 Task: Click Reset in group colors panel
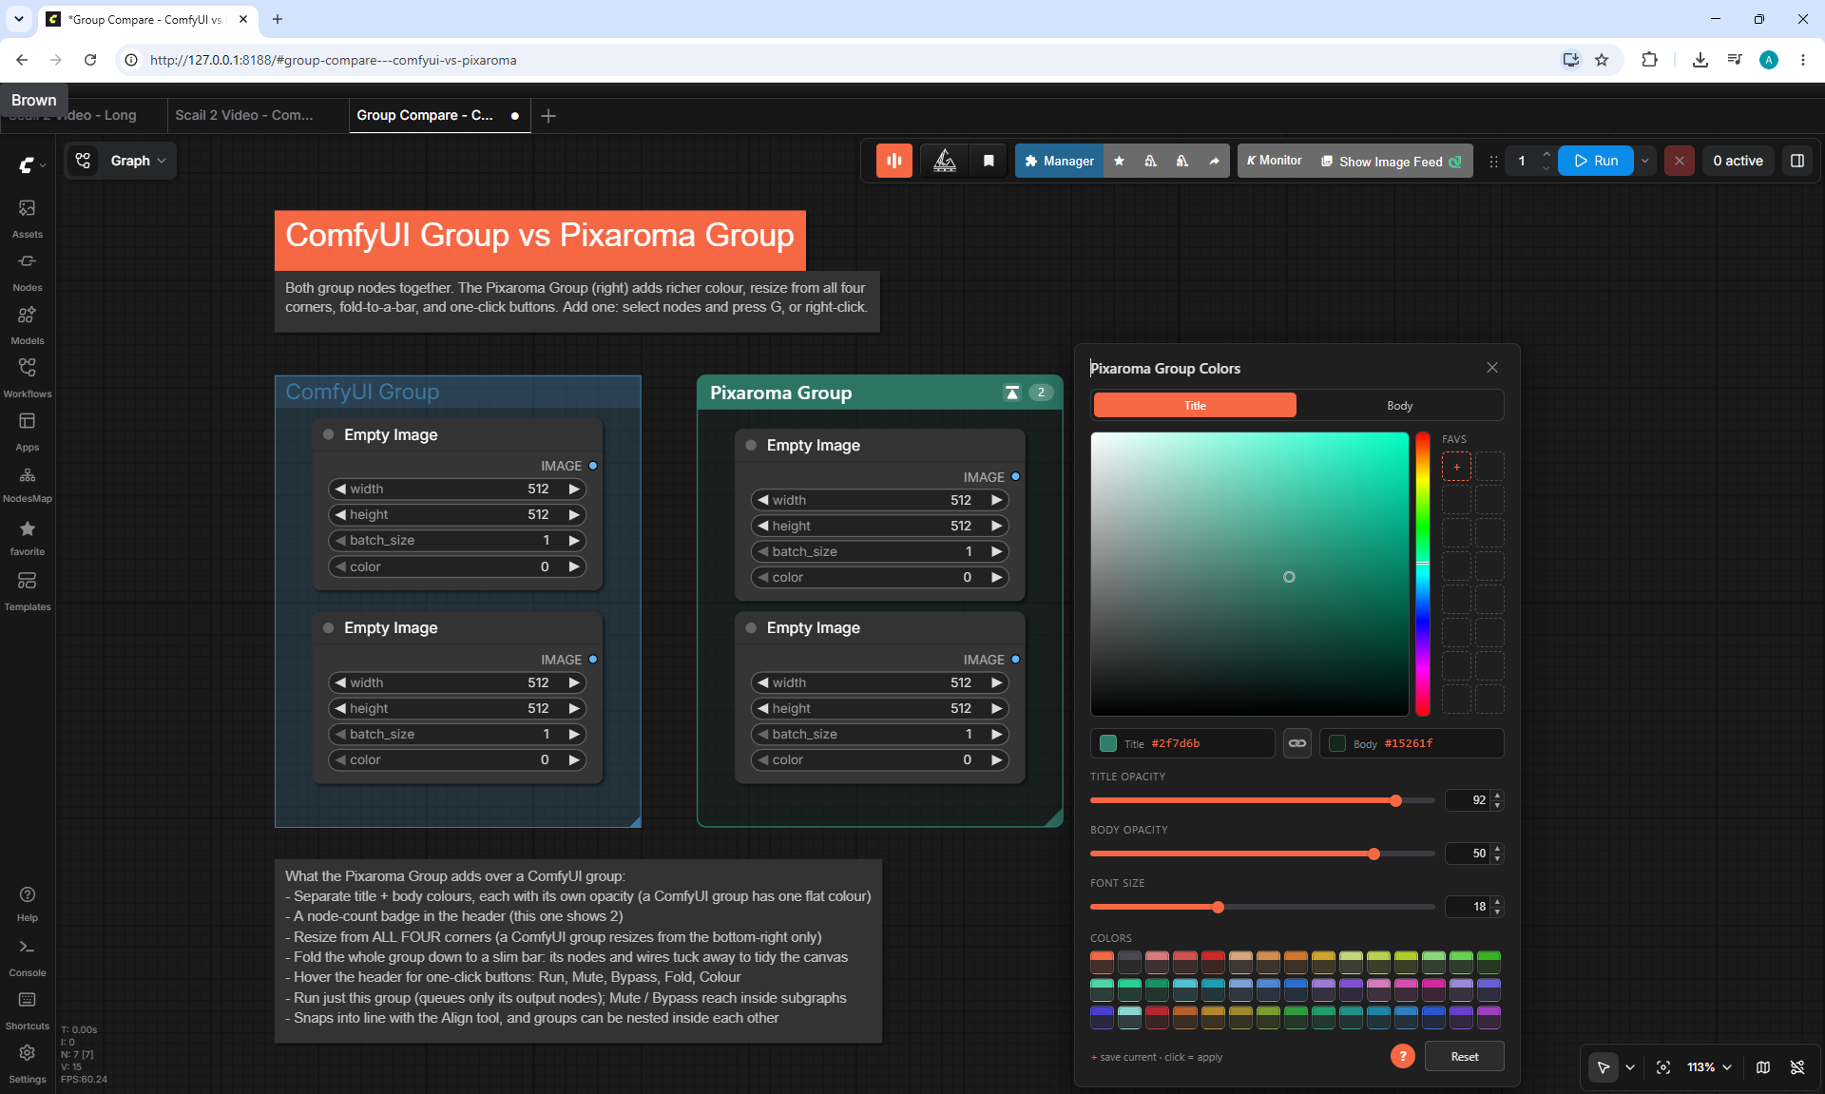click(1464, 1056)
